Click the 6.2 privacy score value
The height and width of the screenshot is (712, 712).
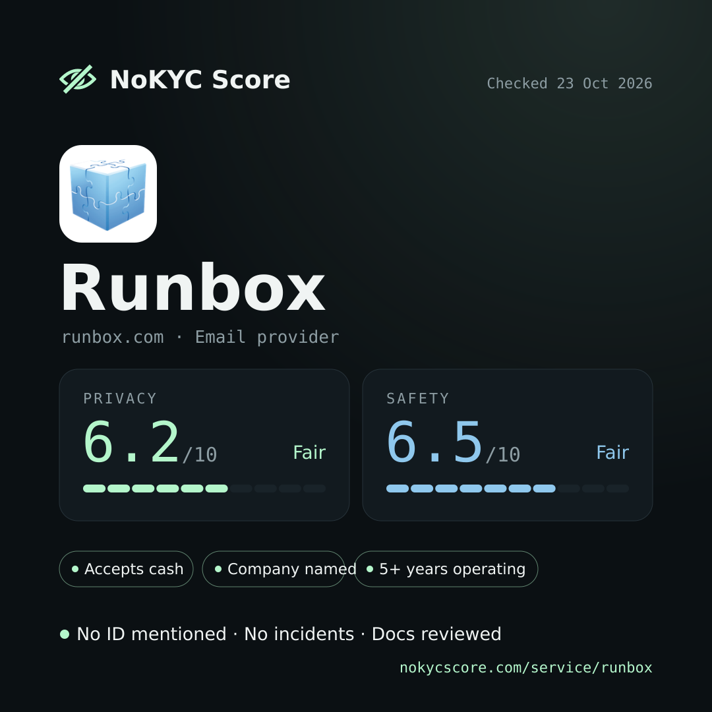click(132, 442)
